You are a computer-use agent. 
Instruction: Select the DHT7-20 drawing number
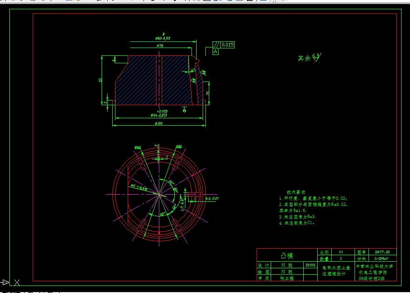(x=383, y=252)
